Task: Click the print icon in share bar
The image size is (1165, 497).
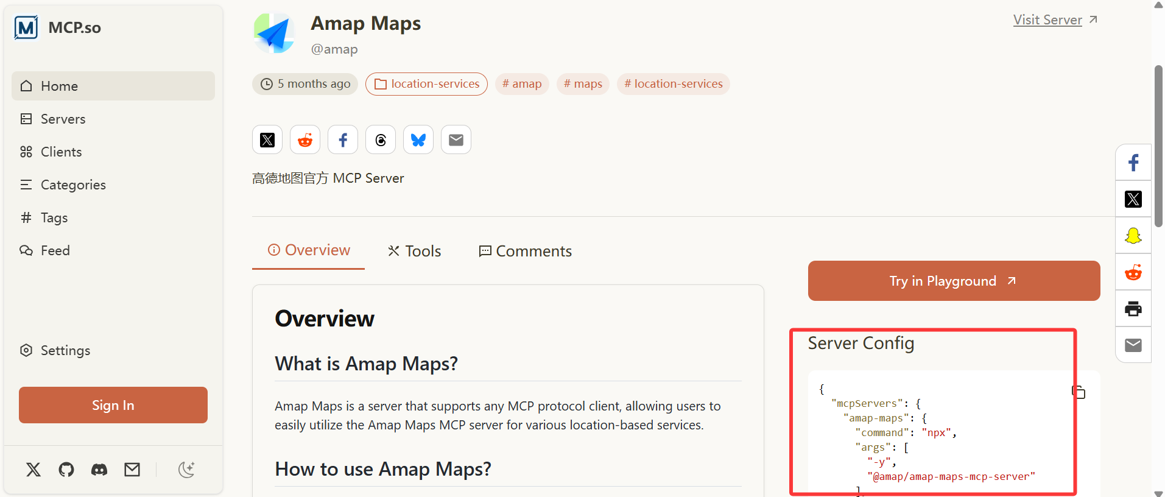Action: [1133, 309]
